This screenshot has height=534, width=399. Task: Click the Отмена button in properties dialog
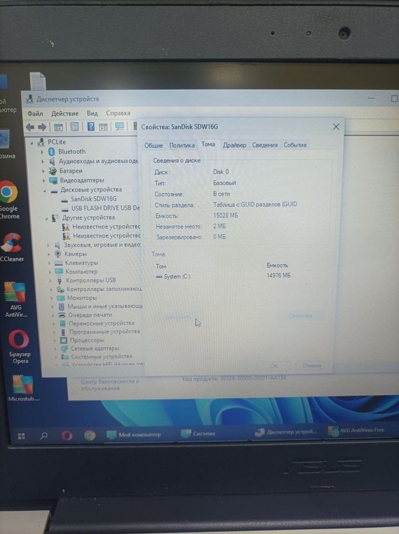click(311, 366)
